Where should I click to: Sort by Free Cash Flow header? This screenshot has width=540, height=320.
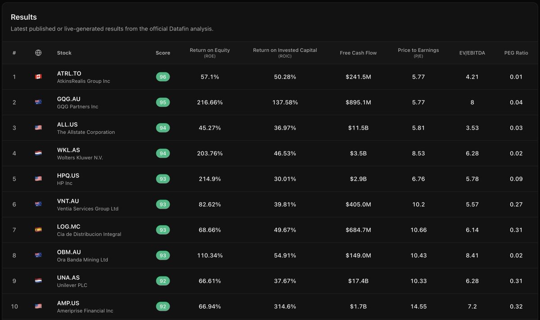coord(358,53)
